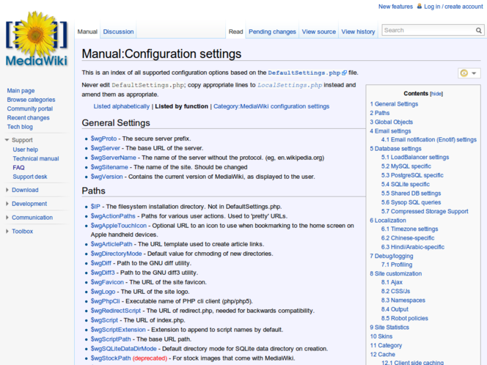487x365 pixels.
Task: Click the View source tab
Action: [318, 32]
